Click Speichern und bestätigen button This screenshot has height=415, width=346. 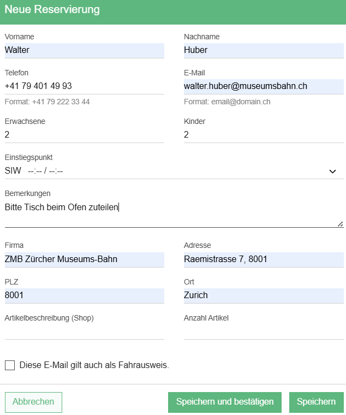225,402
